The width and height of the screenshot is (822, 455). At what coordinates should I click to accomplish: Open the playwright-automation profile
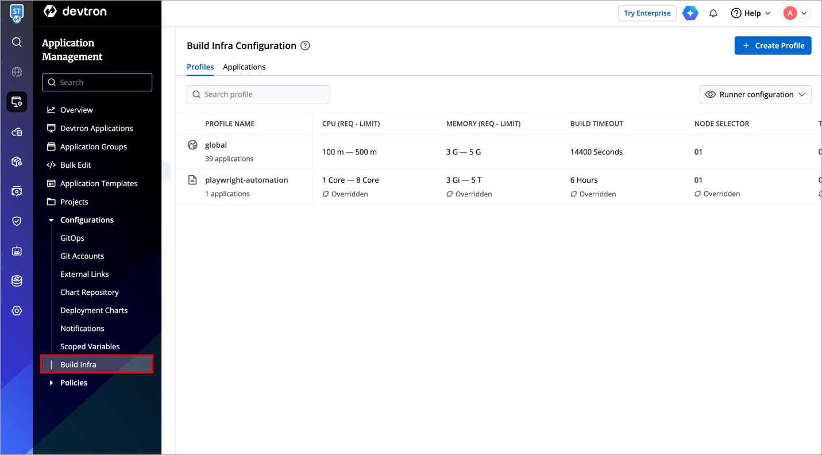246,180
